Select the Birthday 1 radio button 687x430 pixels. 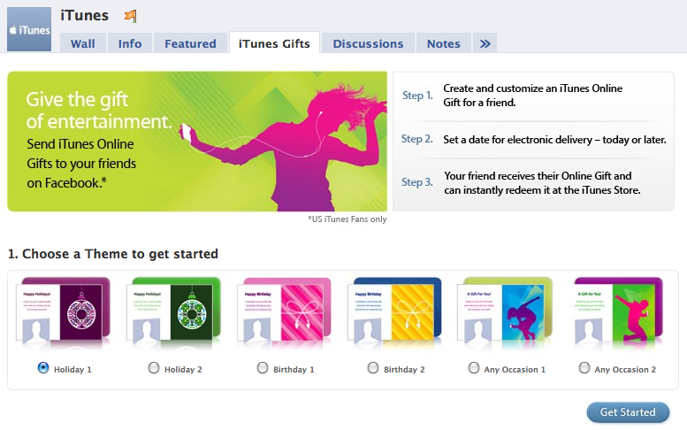pyautogui.click(x=263, y=368)
